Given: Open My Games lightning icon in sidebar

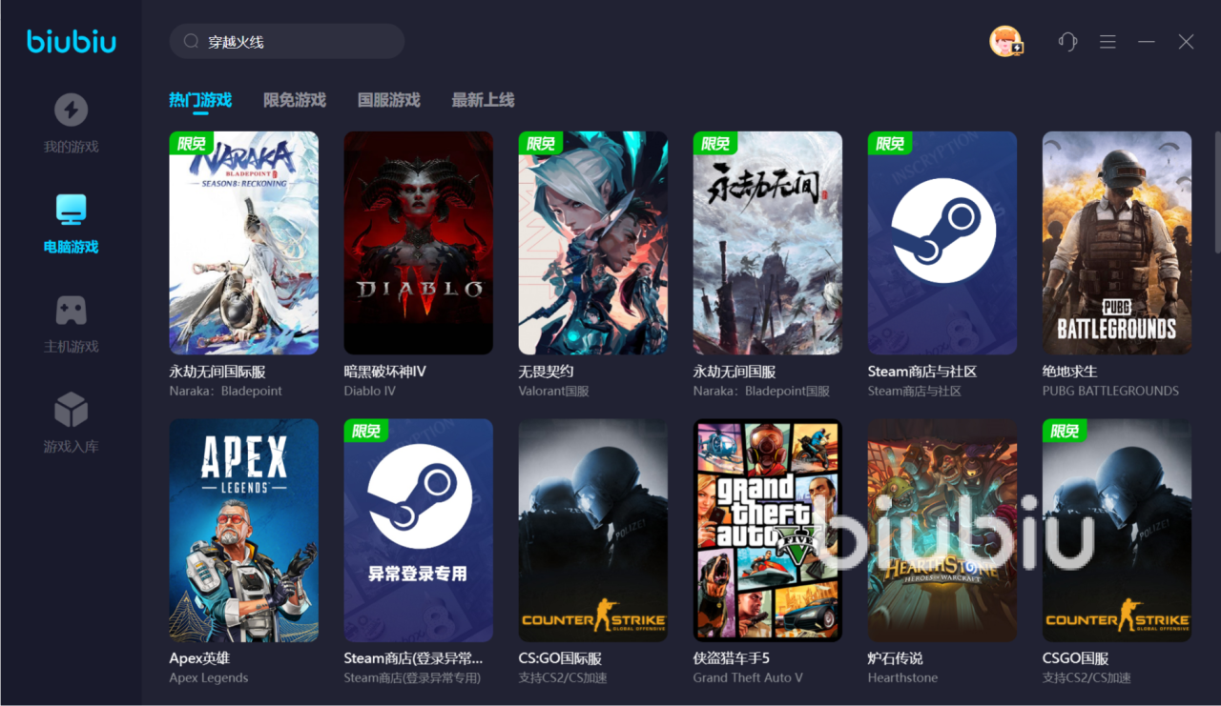Looking at the screenshot, I should coord(71,111).
